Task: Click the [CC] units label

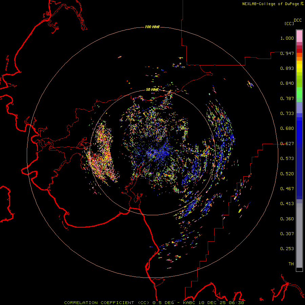Action: click(x=289, y=23)
